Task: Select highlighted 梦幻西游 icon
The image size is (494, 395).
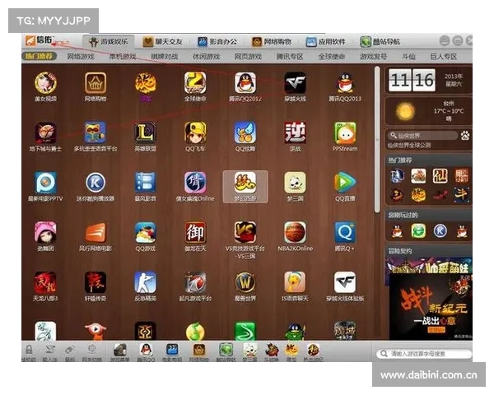Action: coord(245,187)
